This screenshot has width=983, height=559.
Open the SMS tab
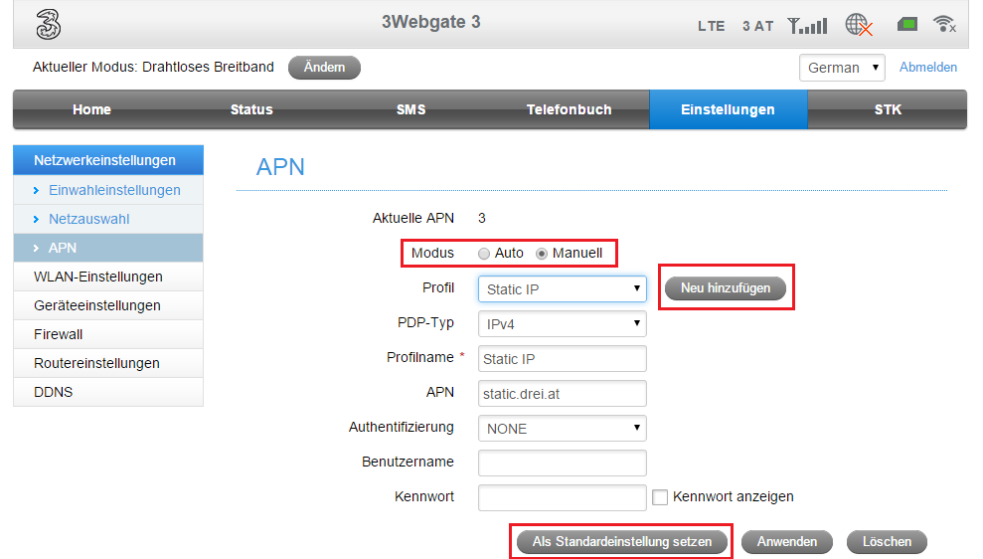coord(410,109)
